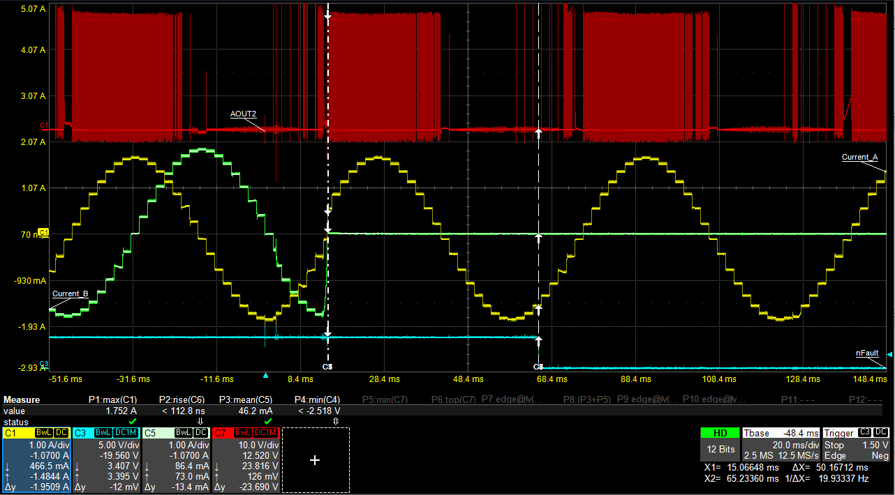Click the plus box to add a trace
The width and height of the screenshot is (895, 495).
[x=314, y=460]
